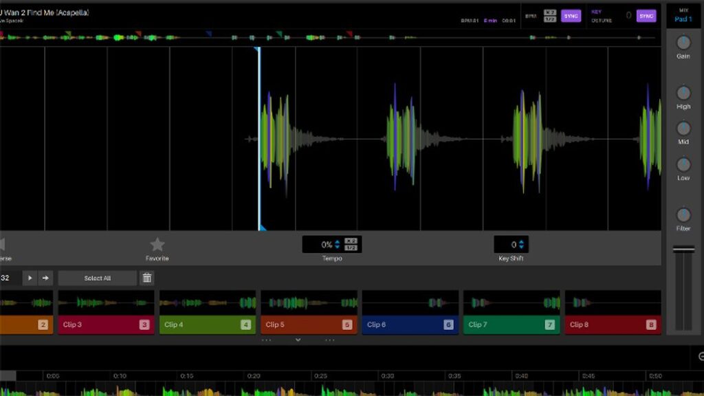
Task: Click the 0:40 mark on bottom timeline
Action: [x=521, y=376]
